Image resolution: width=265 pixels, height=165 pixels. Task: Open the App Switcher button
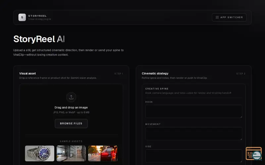[x=229, y=17]
